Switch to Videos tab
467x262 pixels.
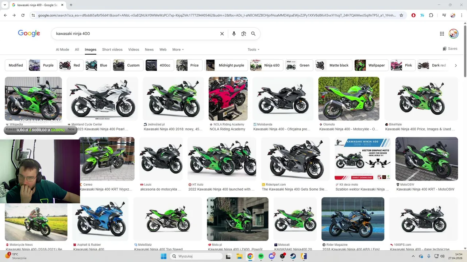(134, 49)
